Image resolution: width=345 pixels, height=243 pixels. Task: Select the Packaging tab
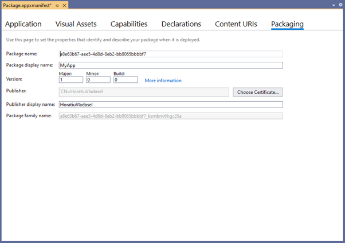(x=287, y=24)
